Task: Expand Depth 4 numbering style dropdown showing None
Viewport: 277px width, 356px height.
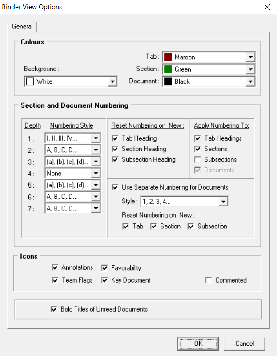Action: (x=96, y=174)
